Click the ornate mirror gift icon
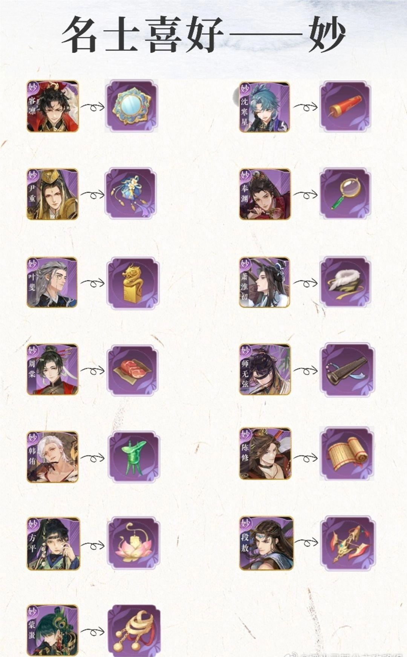Screen dimensions: 407x657 pyautogui.click(x=131, y=106)
